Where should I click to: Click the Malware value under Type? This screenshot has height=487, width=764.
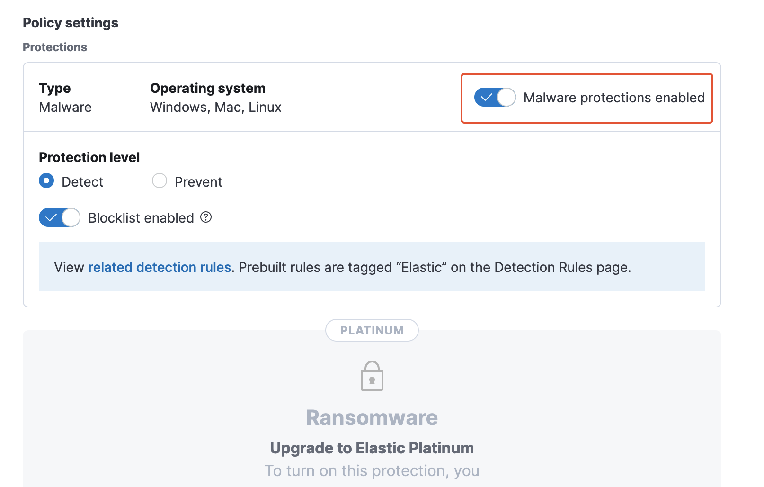click(65, 108)
